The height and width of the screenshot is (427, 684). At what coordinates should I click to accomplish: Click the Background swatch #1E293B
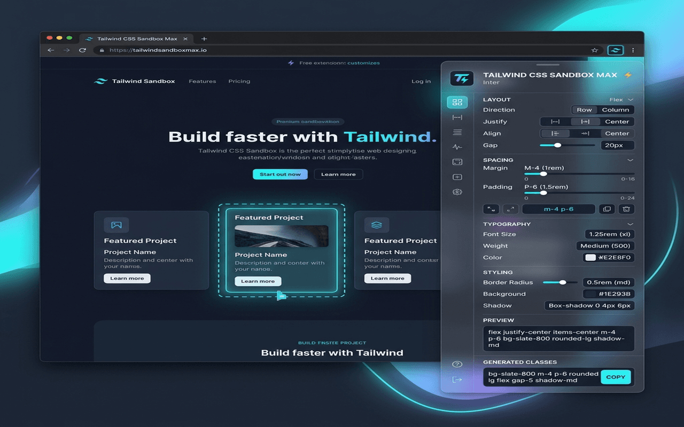(x=590, y=294)
